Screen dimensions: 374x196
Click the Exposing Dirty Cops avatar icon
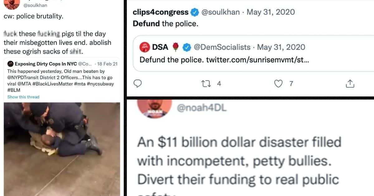tap(10, 64)
